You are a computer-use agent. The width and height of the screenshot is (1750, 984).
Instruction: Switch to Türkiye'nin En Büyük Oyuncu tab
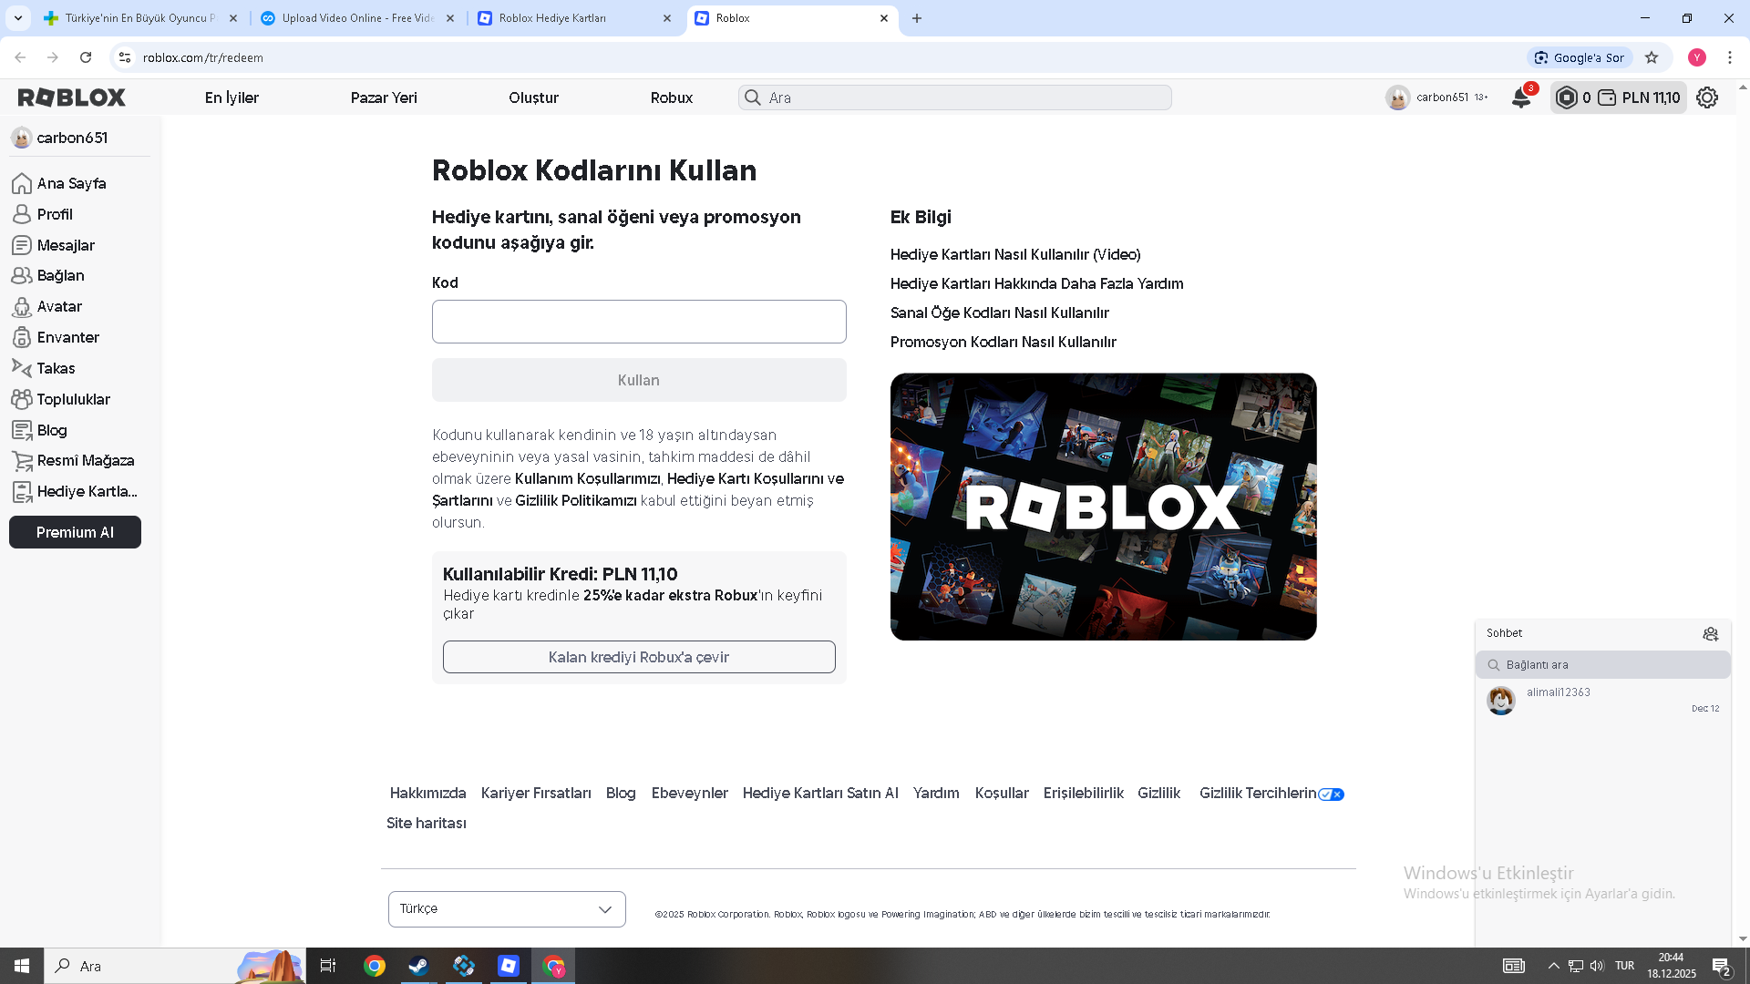click(141, 18)
